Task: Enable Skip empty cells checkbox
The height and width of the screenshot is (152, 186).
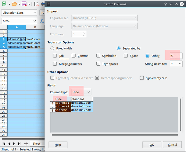Action: [142, 78]
